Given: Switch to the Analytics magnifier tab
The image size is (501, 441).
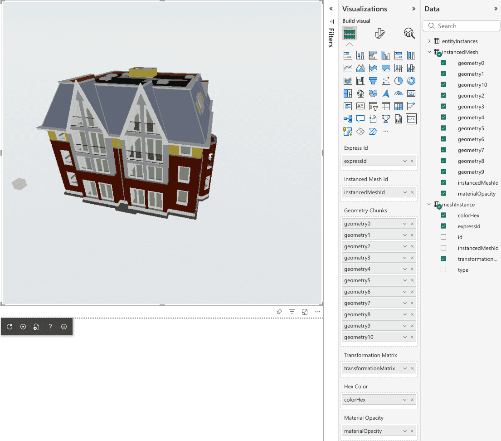Looking at the screenshot, I should (x=409, y=33).
